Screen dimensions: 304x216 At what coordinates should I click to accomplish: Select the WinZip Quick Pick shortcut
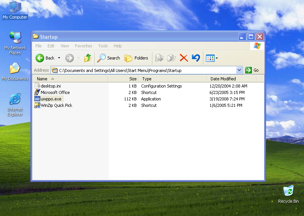tap(56, 105)
